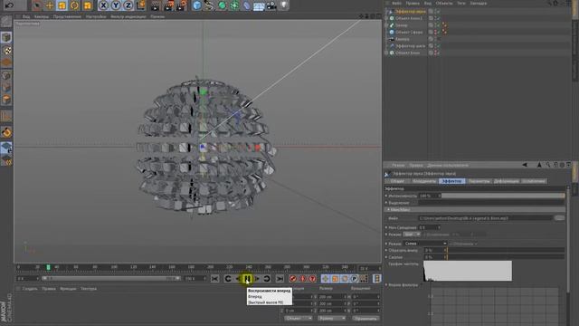Screen dimensions: 579x326
Task: Go to next key button
Action: 267,278
